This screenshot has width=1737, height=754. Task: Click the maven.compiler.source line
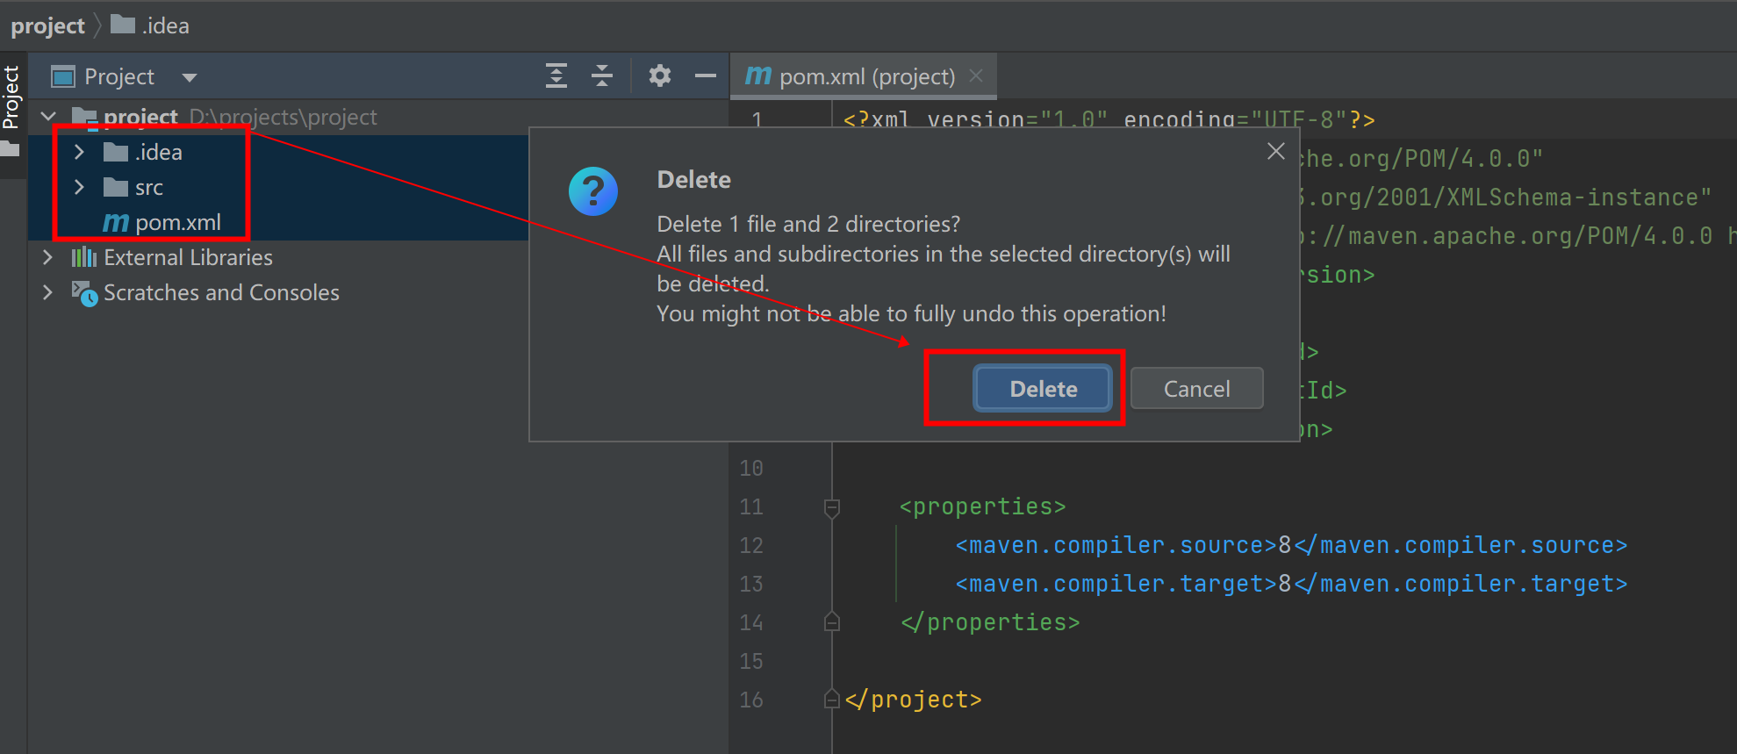click(x=1291, y=545)
